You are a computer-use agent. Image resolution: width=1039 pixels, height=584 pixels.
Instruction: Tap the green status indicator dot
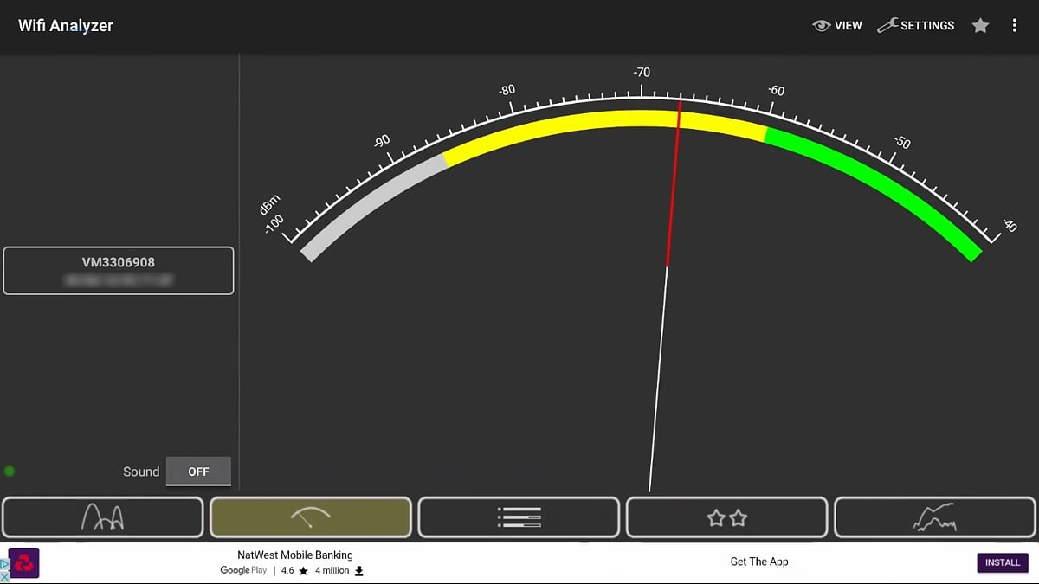tap(9, 471)
